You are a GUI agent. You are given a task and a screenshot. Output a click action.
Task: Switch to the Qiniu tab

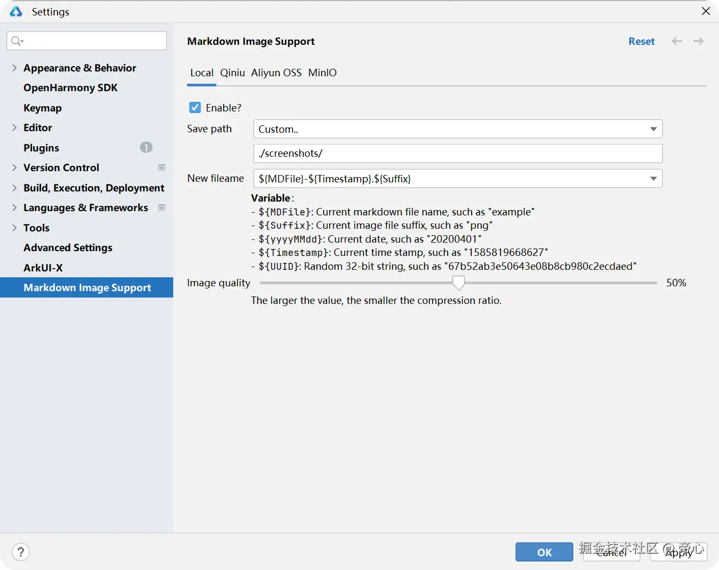[232, 73]
